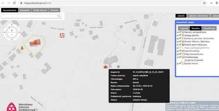Viewport: 219px width, 111px height.
Task: Uncheck the Macierz kartograficzna layer
Action: [x=183, y=32]
